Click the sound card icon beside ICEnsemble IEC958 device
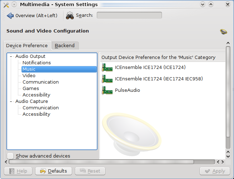 pos(107,79)
